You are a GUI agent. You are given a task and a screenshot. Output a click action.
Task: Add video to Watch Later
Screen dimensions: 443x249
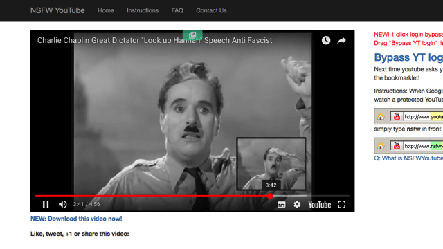(x=326, y=40)
